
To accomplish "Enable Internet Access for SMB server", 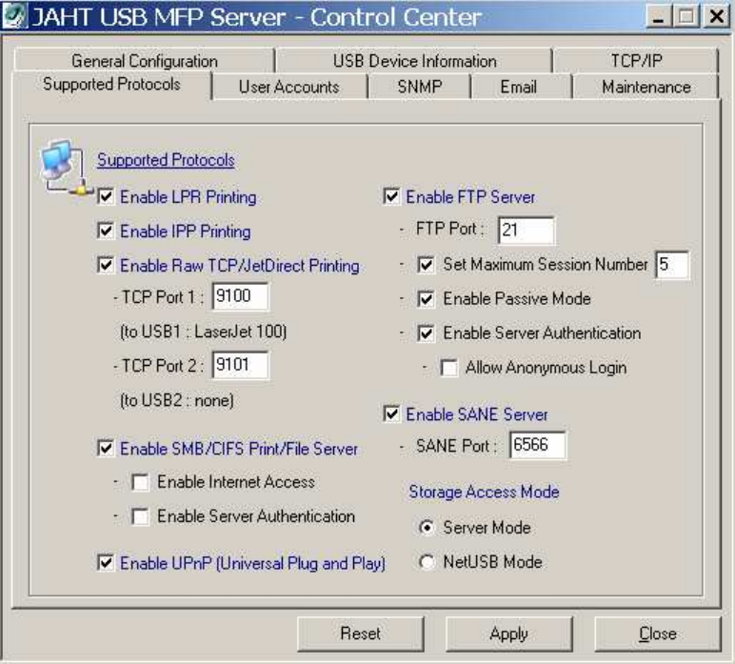I will (140, 483).
